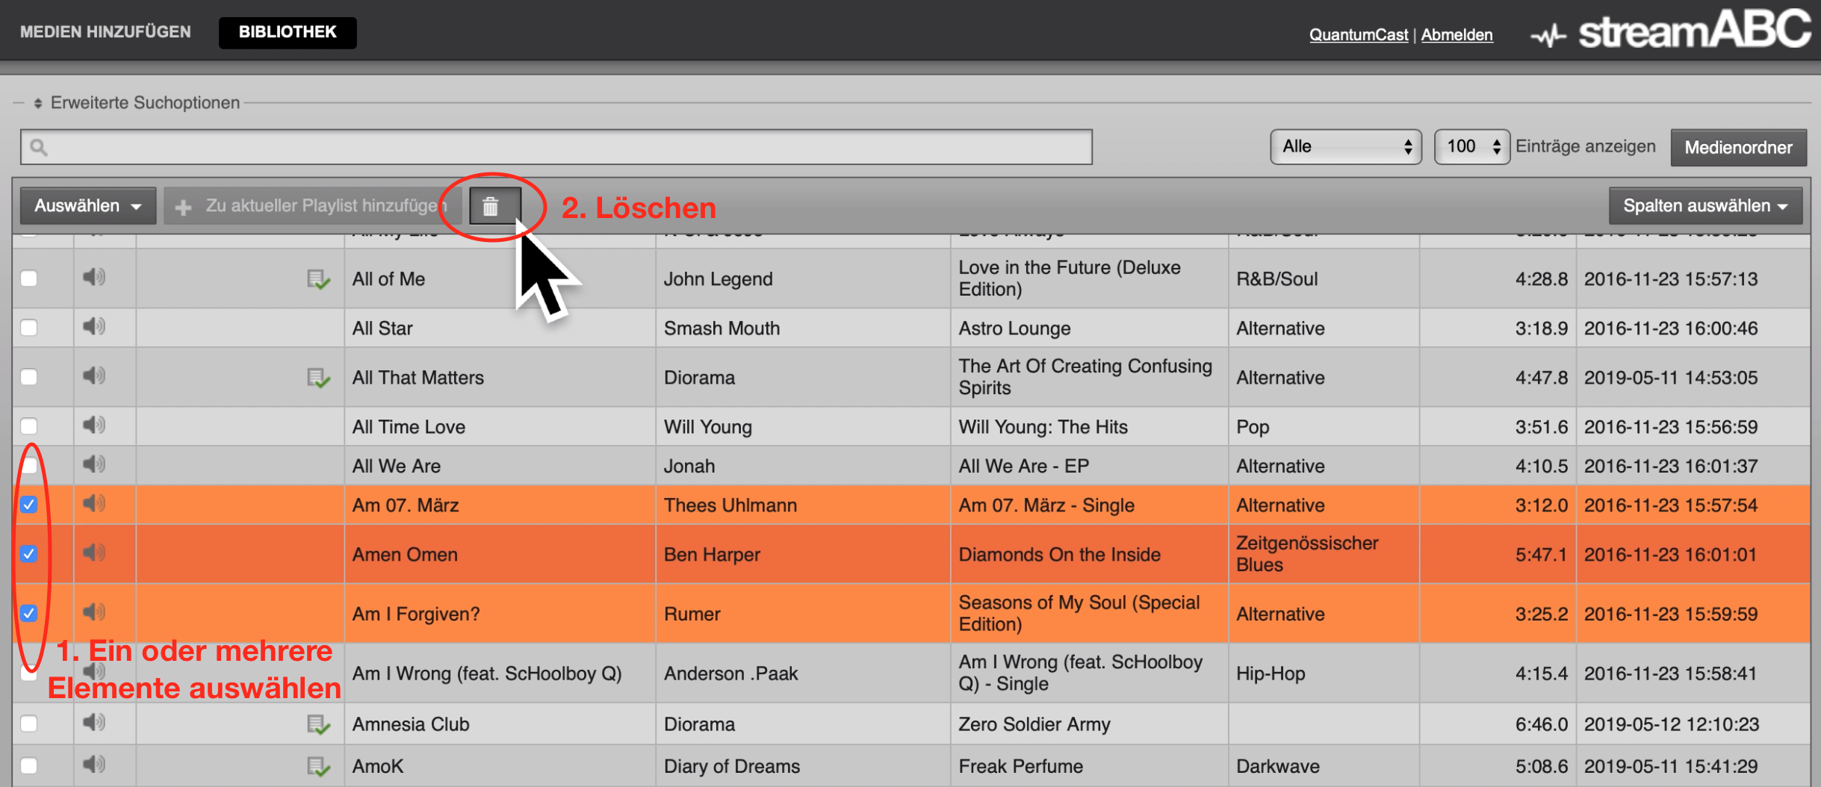Click genre Darkwave cell
This screenshot has height=787, width=1821.
(1277, 766)
